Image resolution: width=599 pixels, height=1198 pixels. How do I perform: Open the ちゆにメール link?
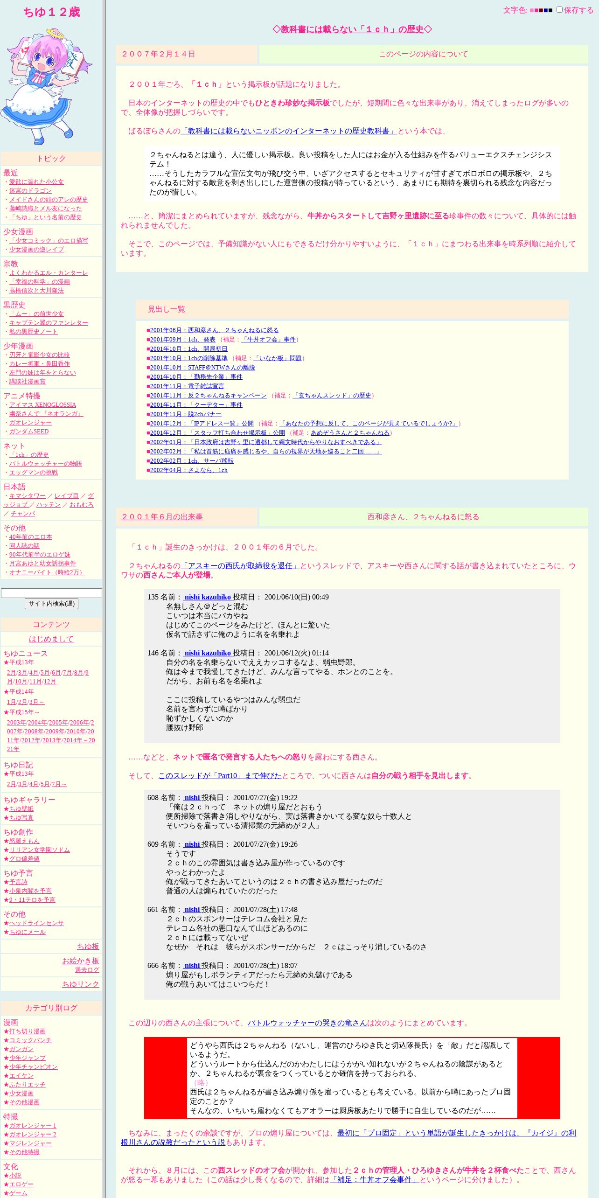click(x=28, y=932)
